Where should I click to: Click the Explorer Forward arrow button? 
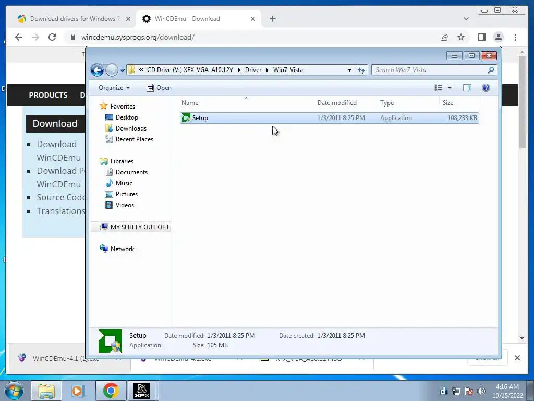click(x=112, y=70)
